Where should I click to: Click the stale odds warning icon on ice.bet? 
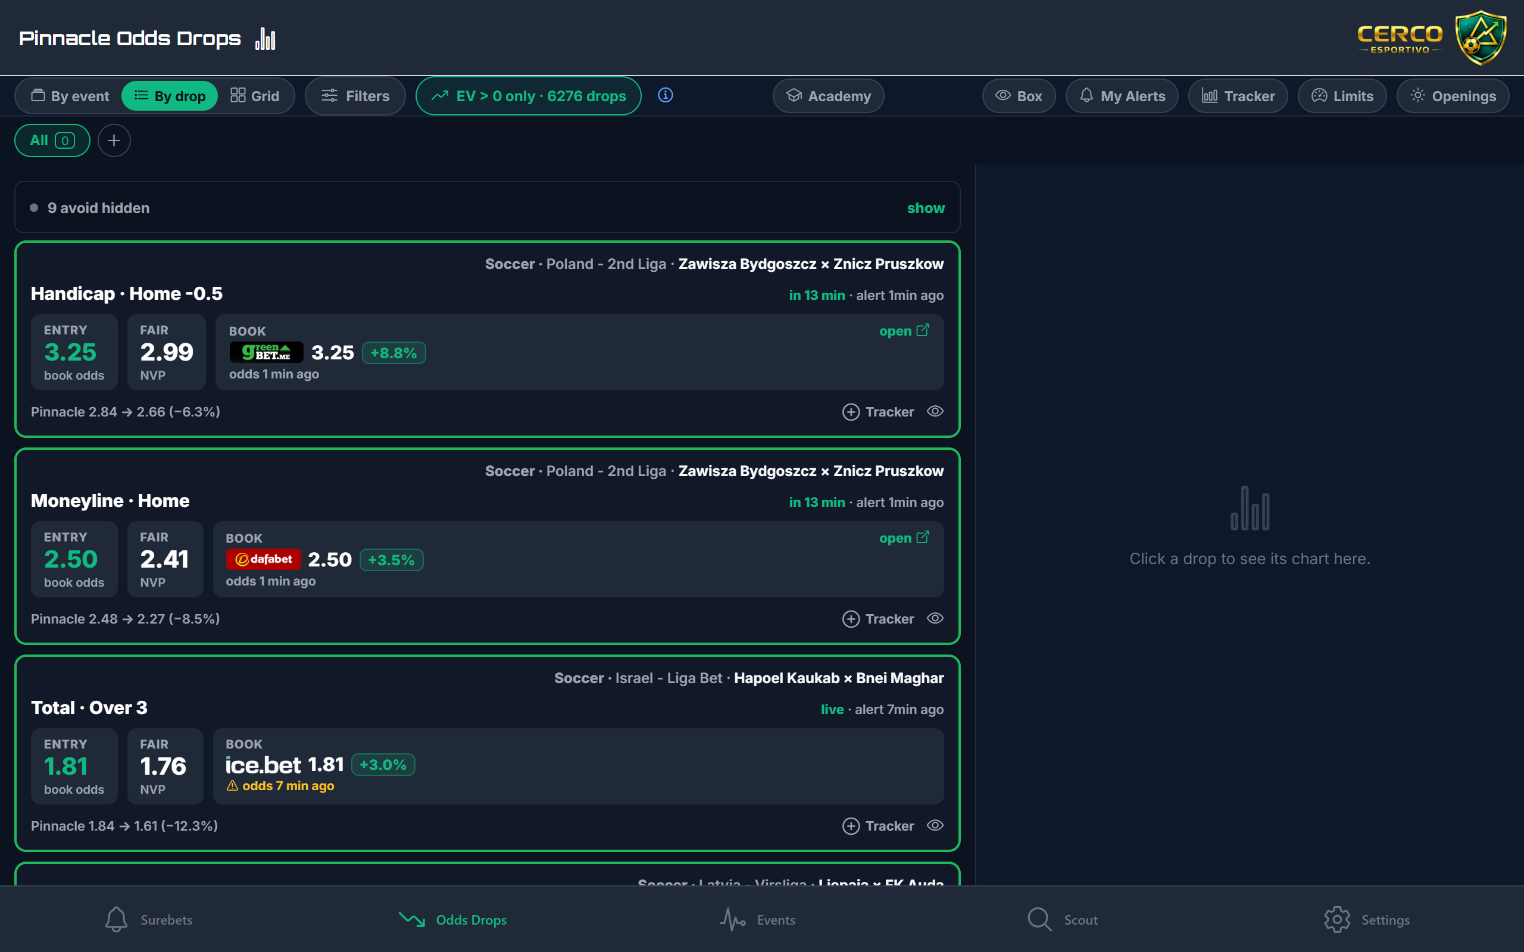coord(232,785)
